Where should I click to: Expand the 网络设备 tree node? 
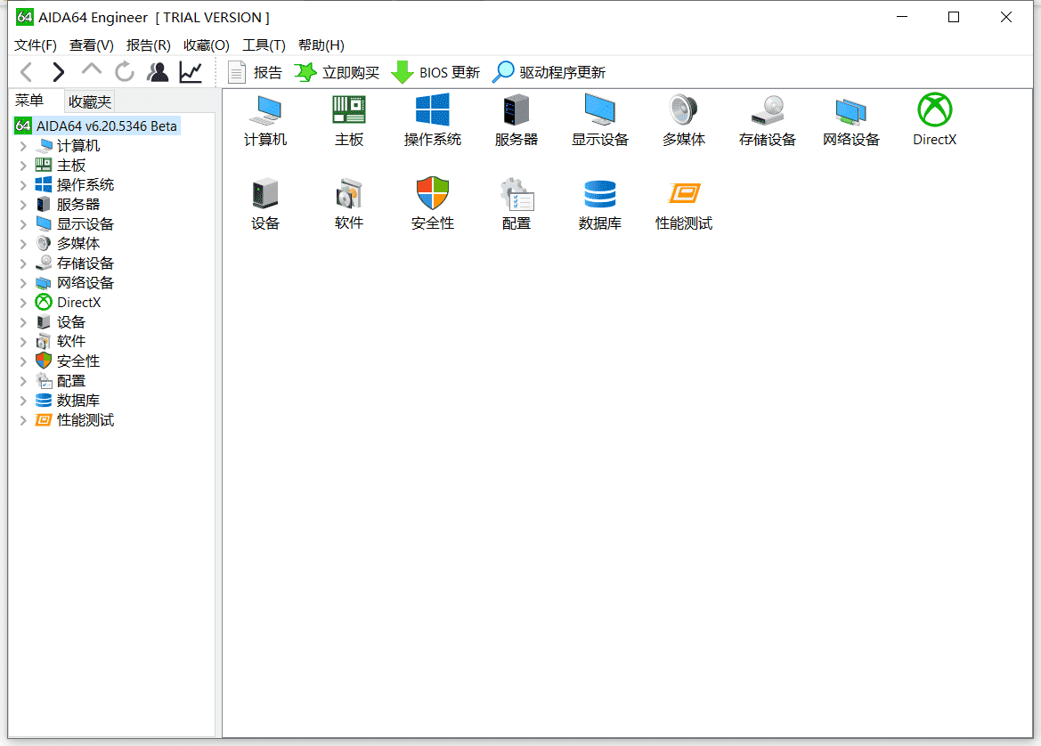pyautogui.click(x=23, y=283)
